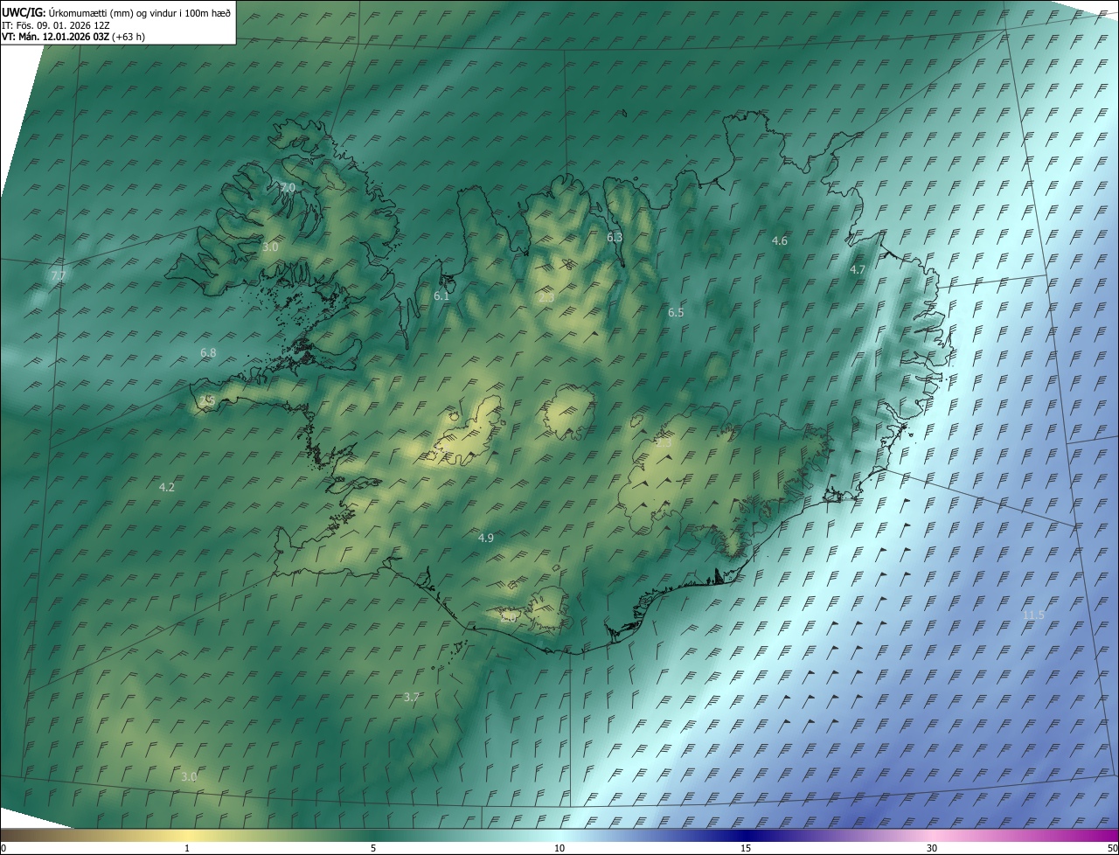Click the 4.9 value in south-central Iceland
The height and width of the screenshot is (855, 1119).
[x=486, y=539]
